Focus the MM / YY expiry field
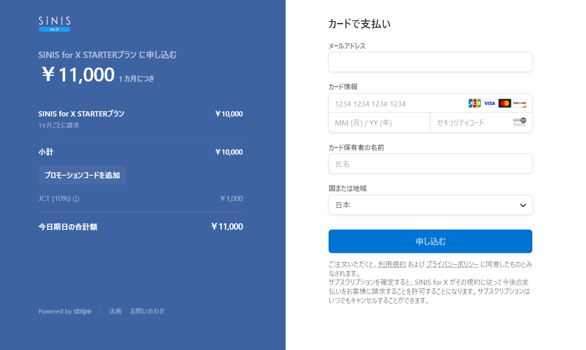This screenshot has width=586, height=350. point(379,123)
